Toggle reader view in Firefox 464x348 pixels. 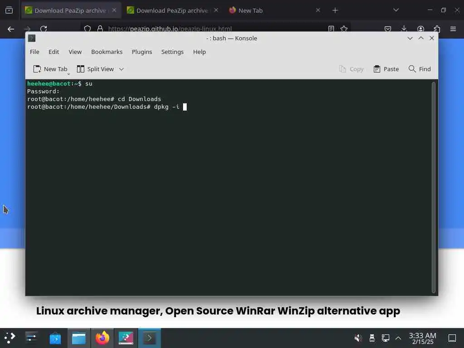click(331, 29)
